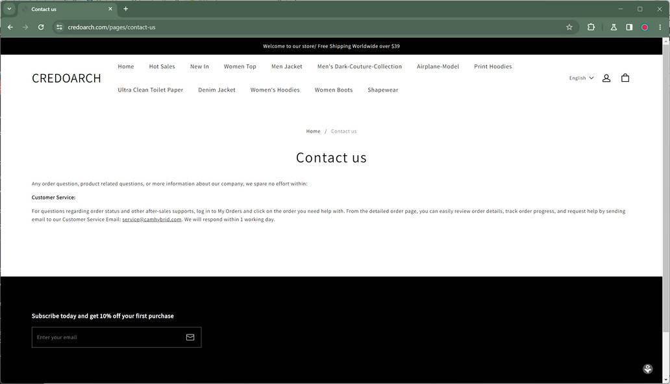
Task: Bookmark the page via the star icon
Action: [569, 27]
